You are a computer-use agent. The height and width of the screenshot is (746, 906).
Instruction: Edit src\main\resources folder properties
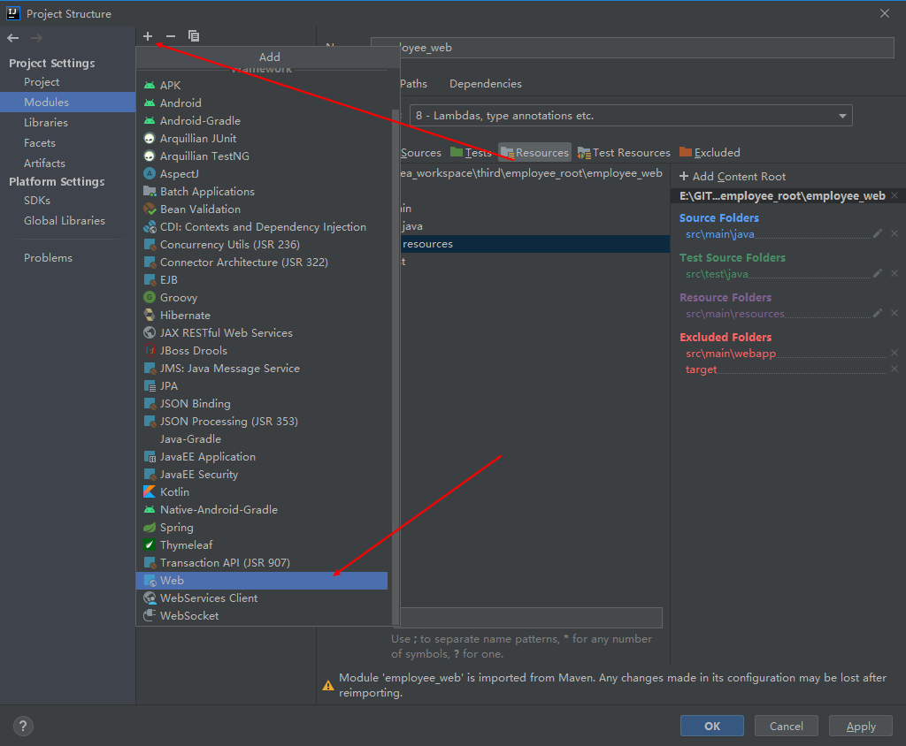(x=878, y=313)
